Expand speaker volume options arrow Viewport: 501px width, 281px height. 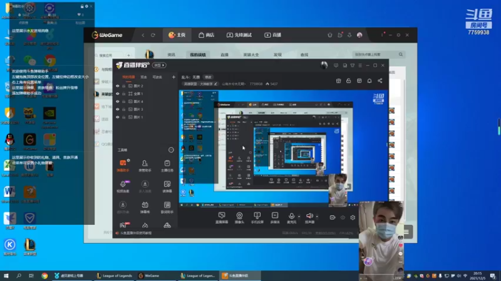tap(317, 217)
